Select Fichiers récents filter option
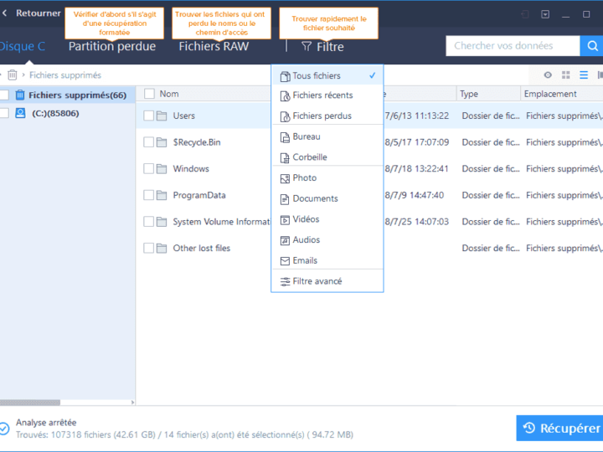The image size is (603, 452). coord(327,95)
